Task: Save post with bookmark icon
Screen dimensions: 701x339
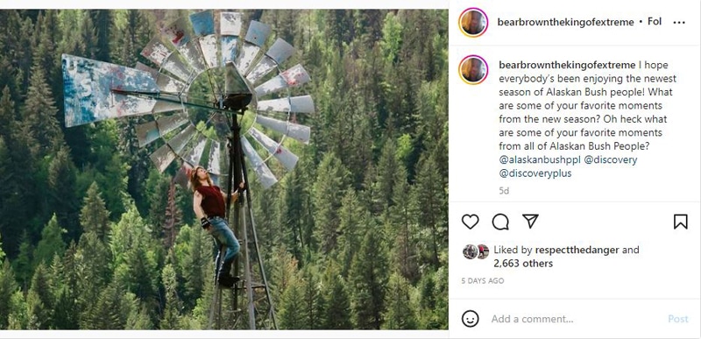Action: click(x=681, y=222)
